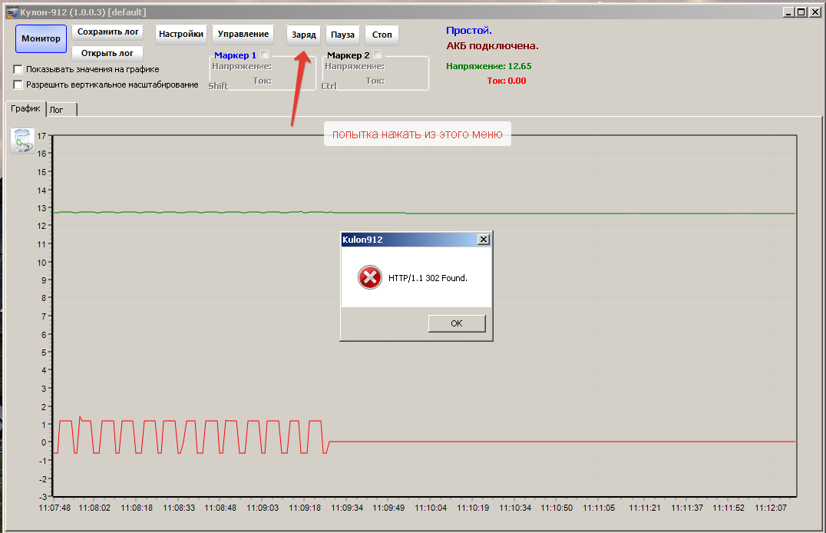Click the Кулон-912 app icon in title bar
The image size is (826, 533).
click(12, 12)
